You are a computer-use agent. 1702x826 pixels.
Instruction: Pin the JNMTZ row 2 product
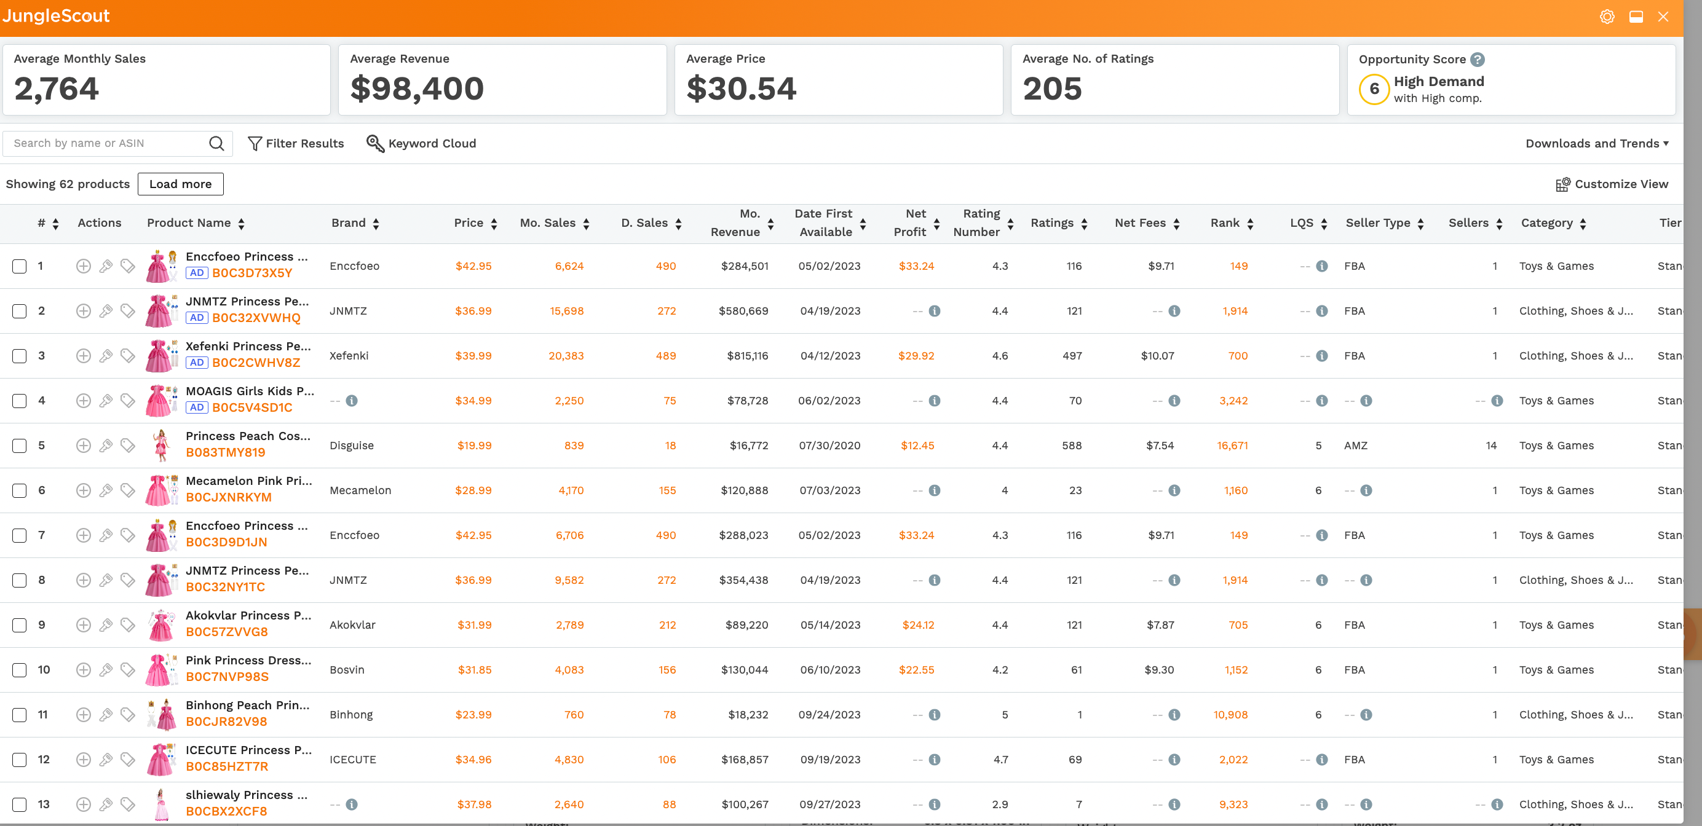pos(106,311)
